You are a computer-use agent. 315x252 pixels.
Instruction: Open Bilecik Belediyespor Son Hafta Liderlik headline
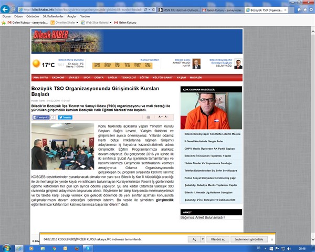click(212, 134)
